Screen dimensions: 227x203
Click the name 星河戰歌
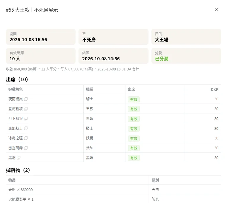[16, 109]
